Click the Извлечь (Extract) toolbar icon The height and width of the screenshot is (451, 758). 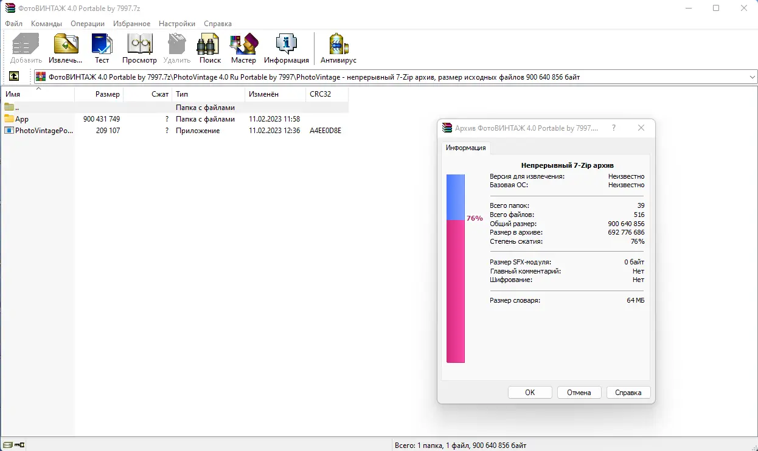[66, 44]
